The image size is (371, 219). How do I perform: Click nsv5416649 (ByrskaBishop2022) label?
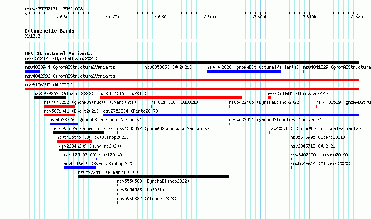click(x=100, y=164)
